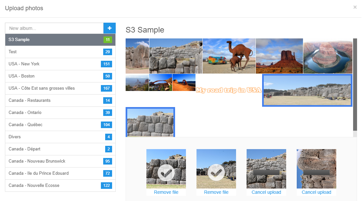Select the Test album

point(49,52)
